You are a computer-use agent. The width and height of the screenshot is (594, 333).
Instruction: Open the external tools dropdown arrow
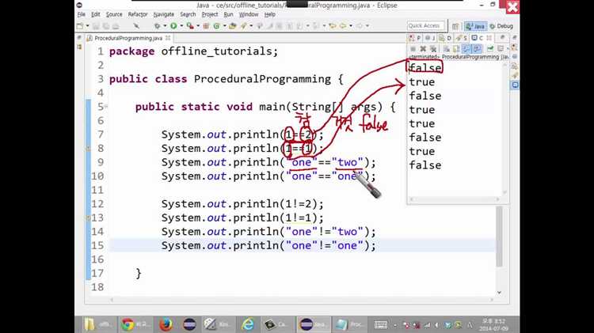[x=198, y=26]
